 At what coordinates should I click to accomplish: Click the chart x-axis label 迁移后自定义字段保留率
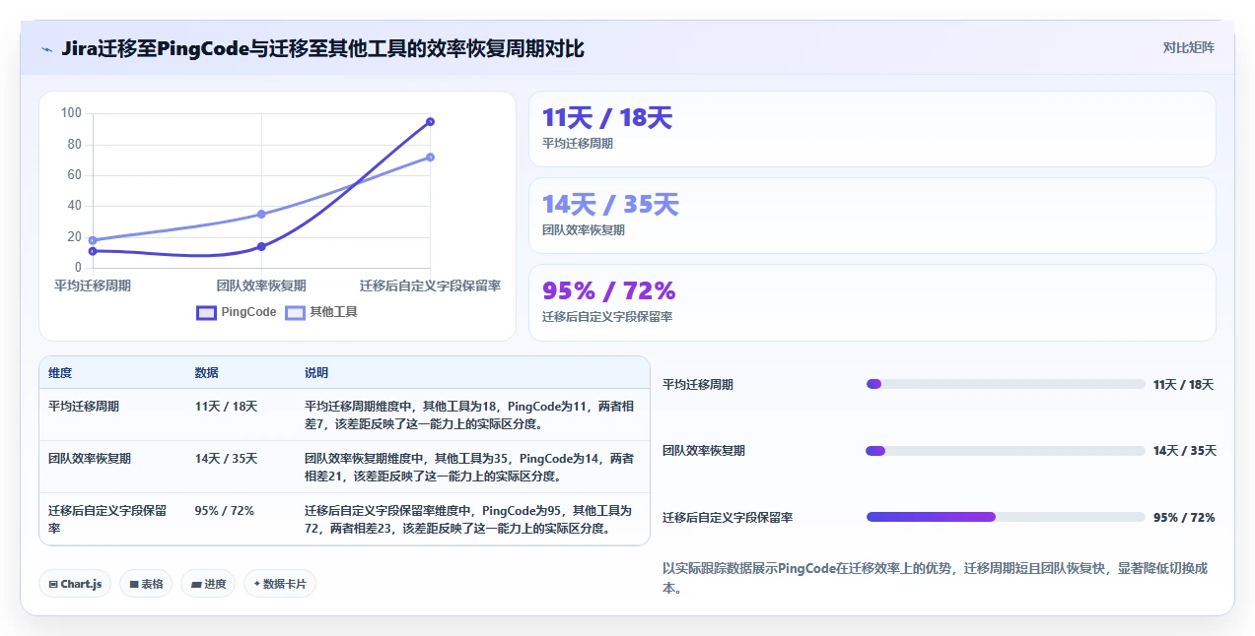point(430,286)
